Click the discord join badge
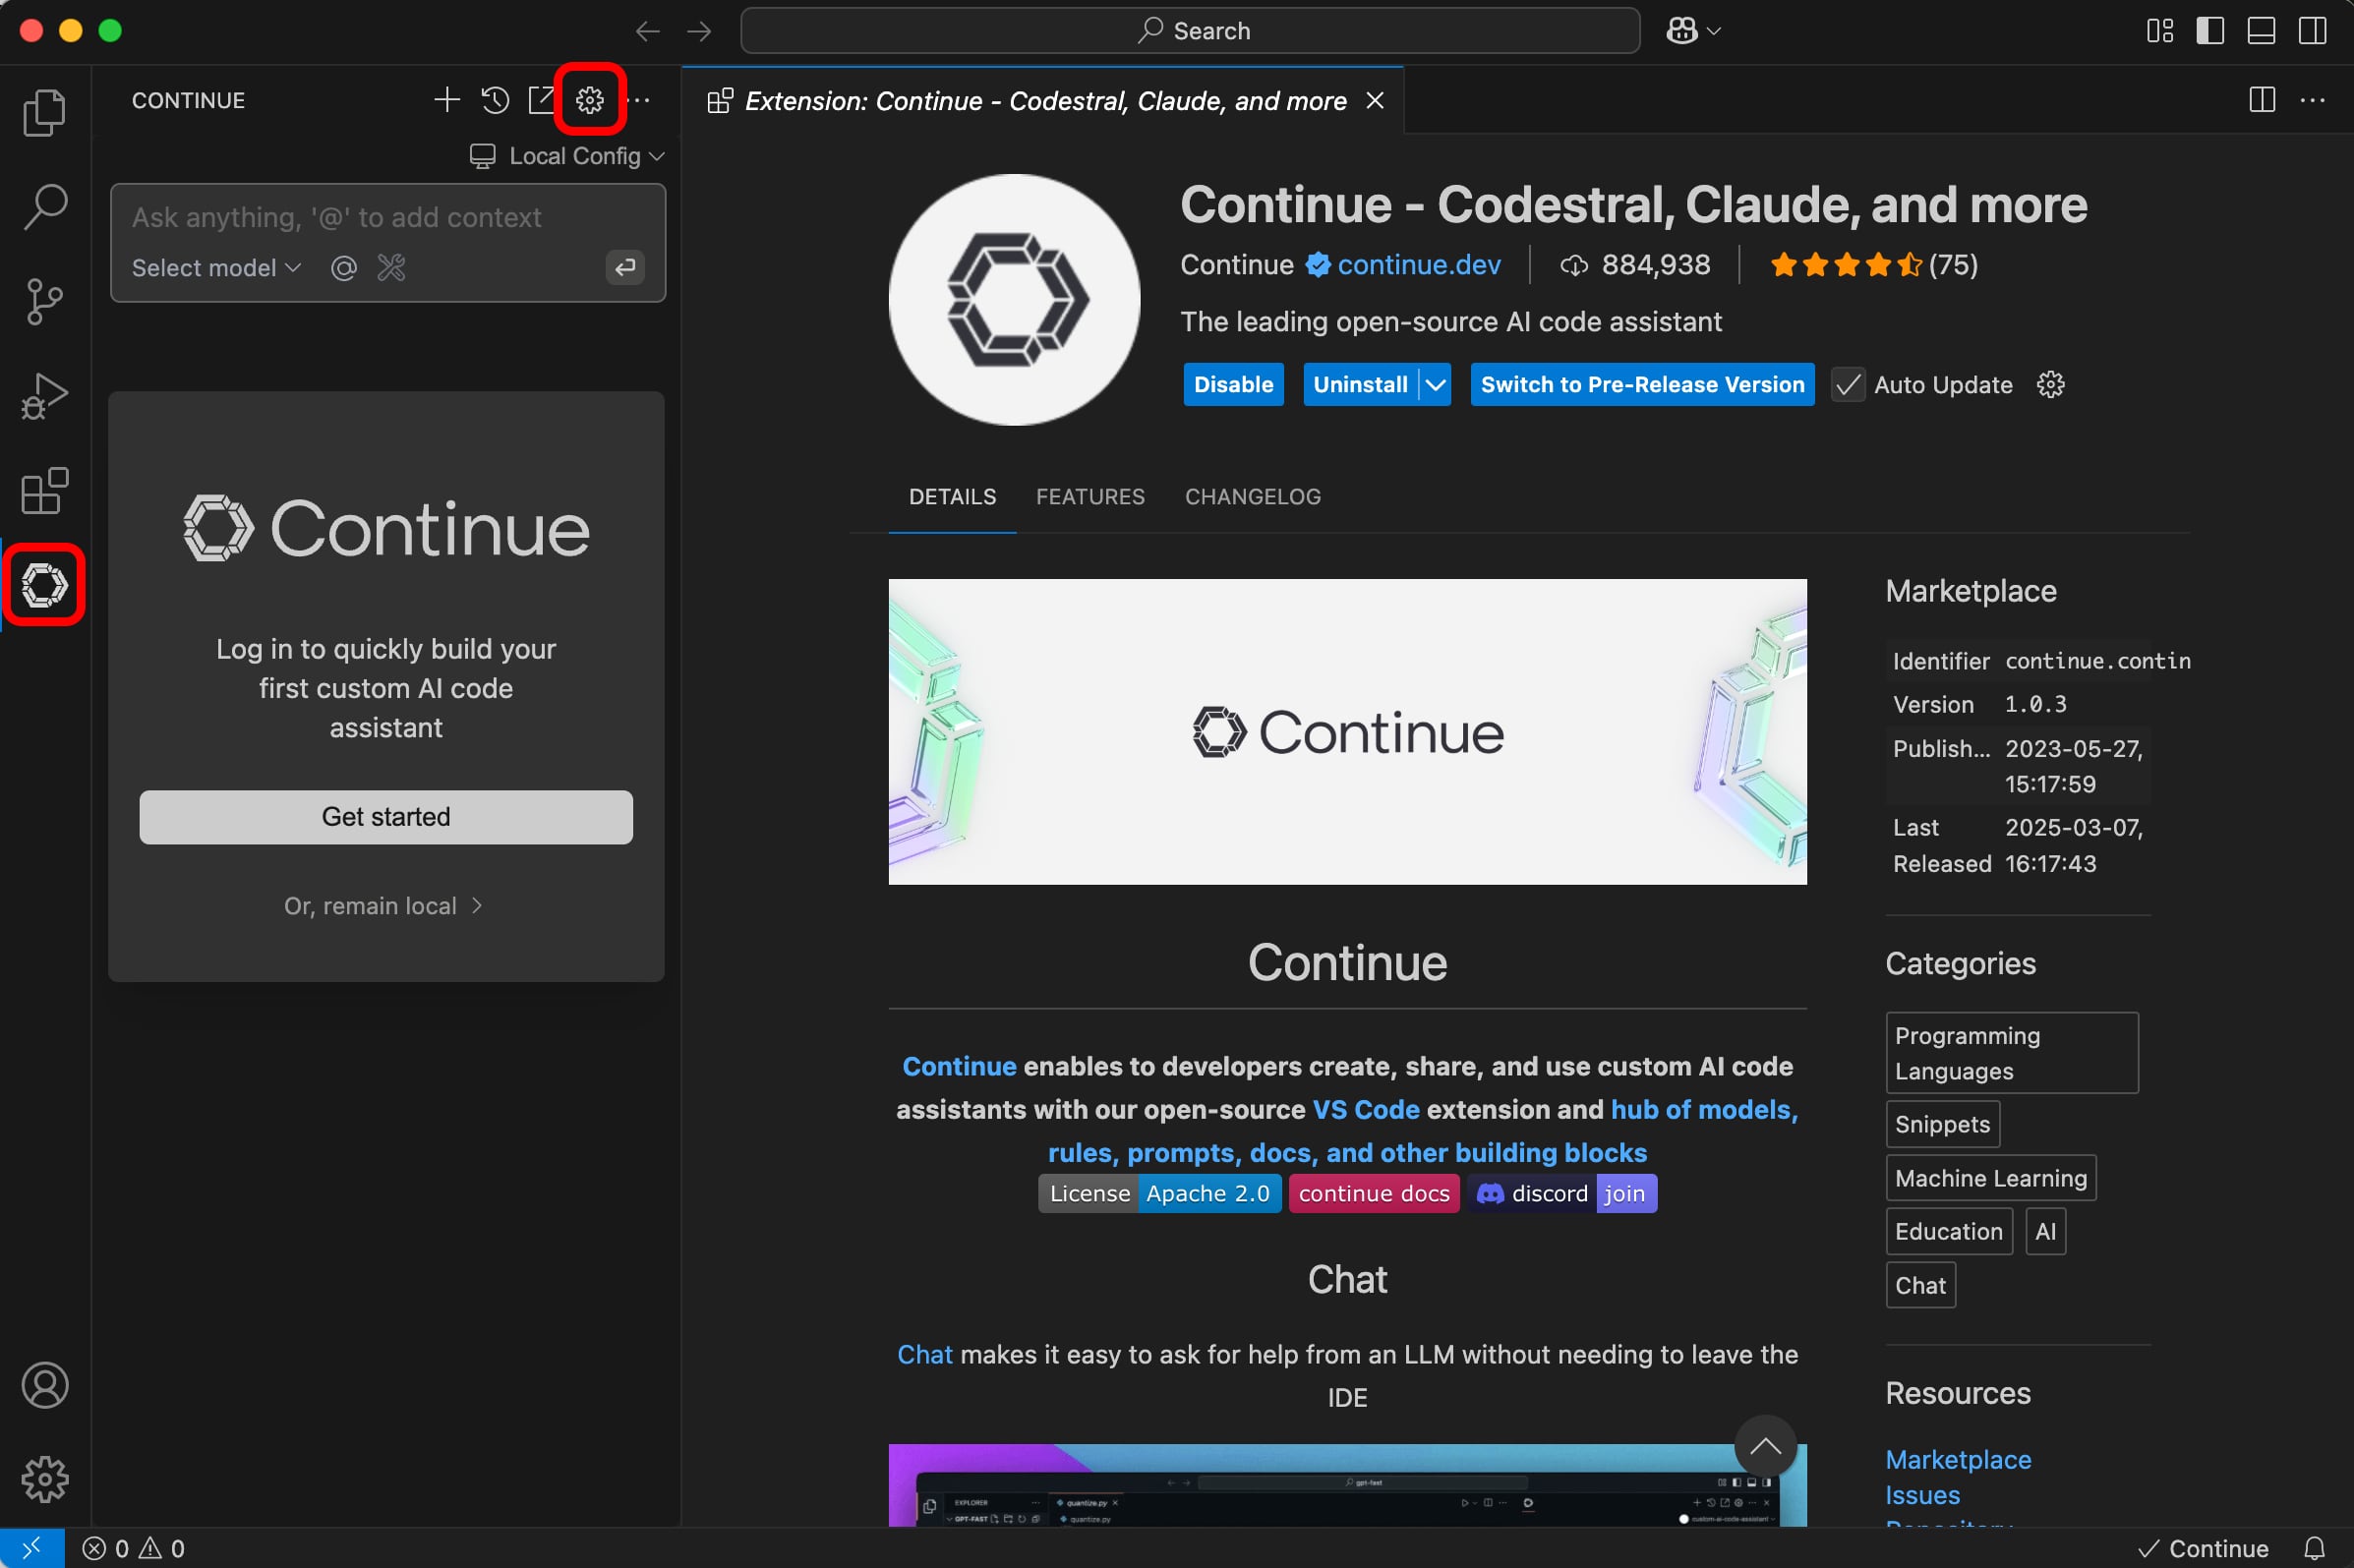This screenshot has height=1568, width=2354. [1561, 1193]
